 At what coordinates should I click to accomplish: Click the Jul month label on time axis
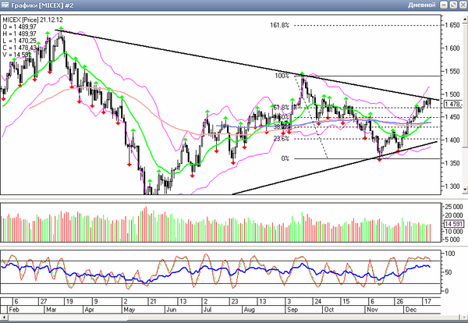[x=207, y=310]
